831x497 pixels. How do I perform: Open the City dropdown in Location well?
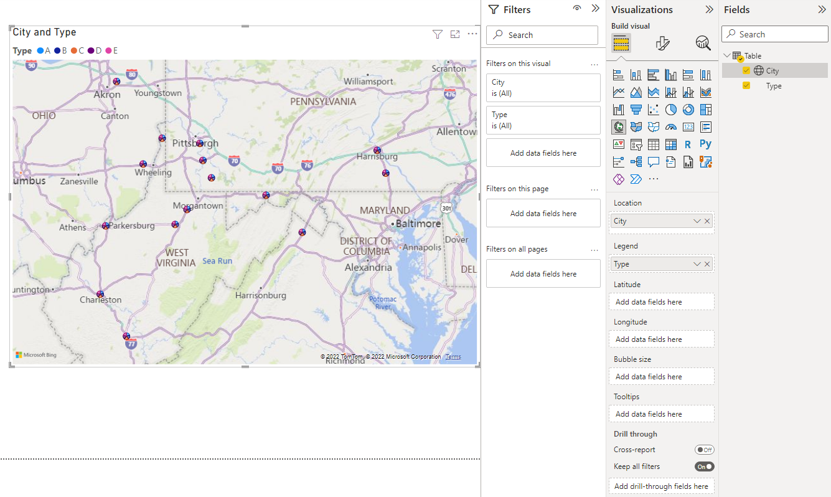tap(697, 221)
